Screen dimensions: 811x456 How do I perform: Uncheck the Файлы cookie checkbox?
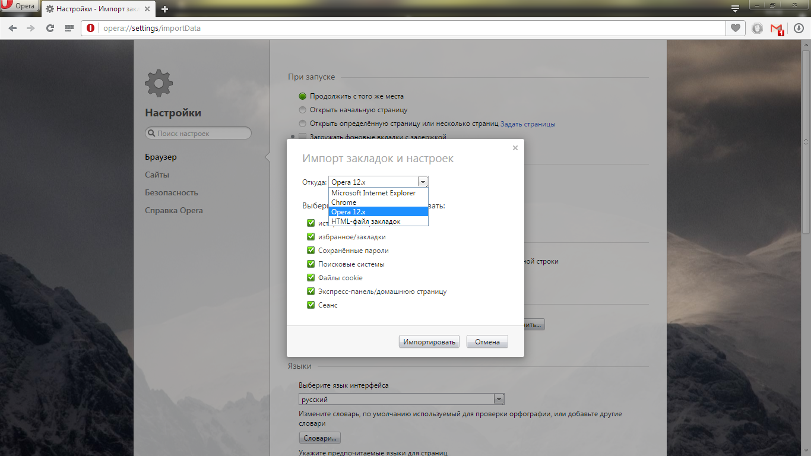(x=311, y=277)
